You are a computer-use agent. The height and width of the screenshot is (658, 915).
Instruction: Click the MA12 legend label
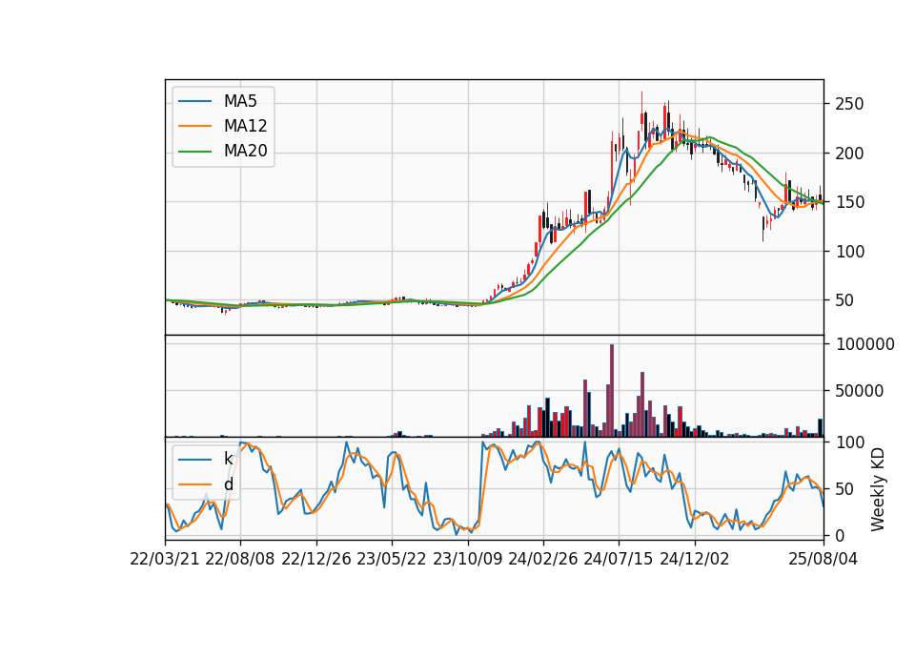pos(245,126)
